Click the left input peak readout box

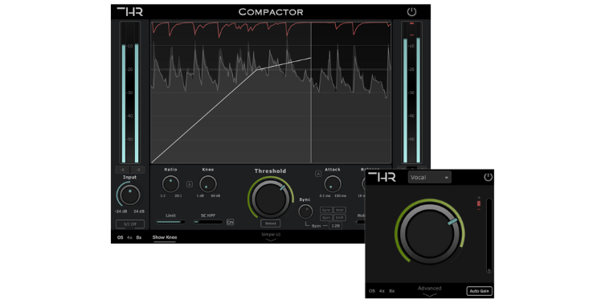click(x=123, y=170)
